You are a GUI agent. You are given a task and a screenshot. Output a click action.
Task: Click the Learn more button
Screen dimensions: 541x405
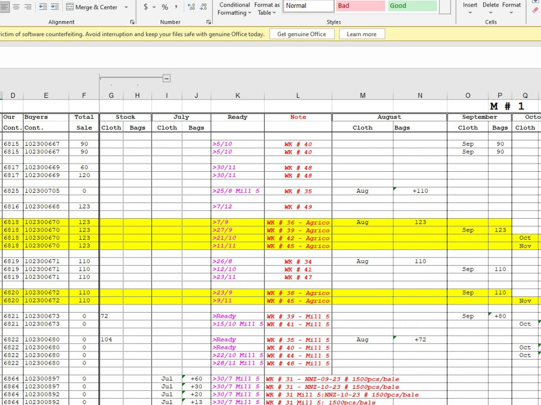[x=361, y=34]
